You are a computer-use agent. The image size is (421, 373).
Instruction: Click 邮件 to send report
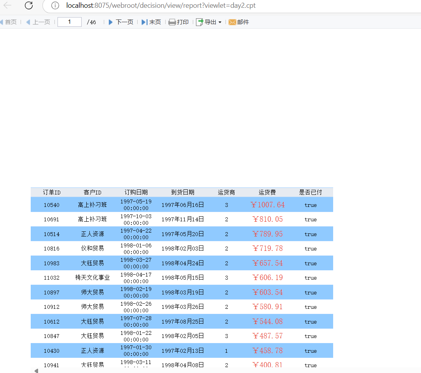point(243,22)
